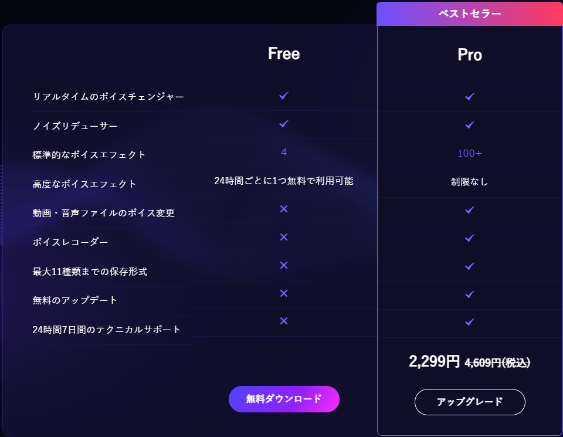Click Free X mark for 24時間7日間のテクニカルサポート
This screenshot has height=437, width=563.
(284, 321)
